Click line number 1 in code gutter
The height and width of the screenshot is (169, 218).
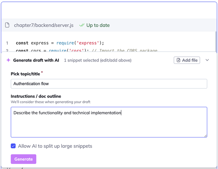click(7, 43)
